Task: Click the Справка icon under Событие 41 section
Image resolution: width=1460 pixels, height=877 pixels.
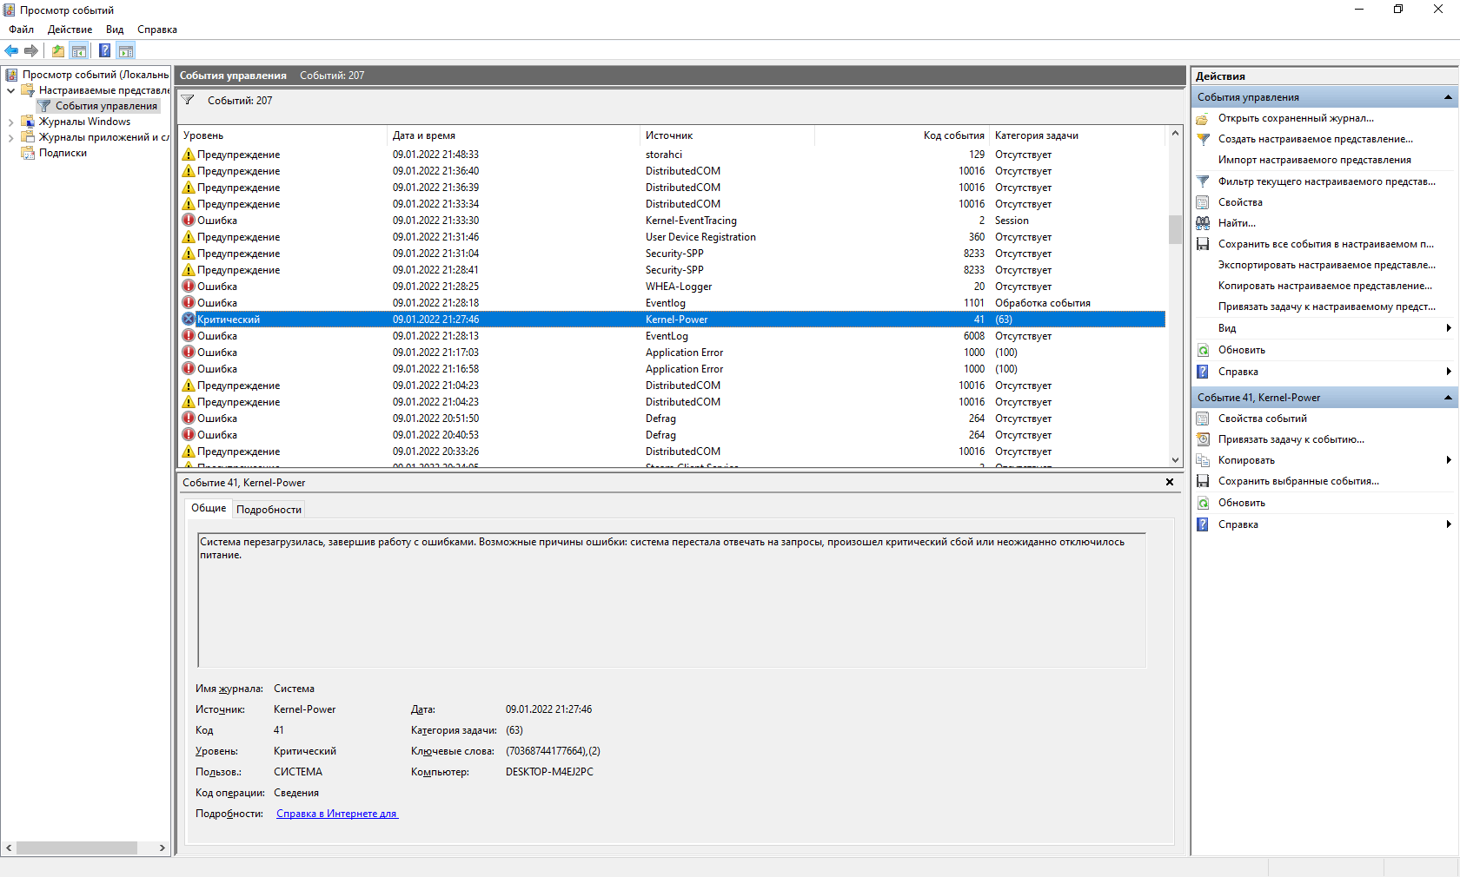Action: pos(1203,524)
